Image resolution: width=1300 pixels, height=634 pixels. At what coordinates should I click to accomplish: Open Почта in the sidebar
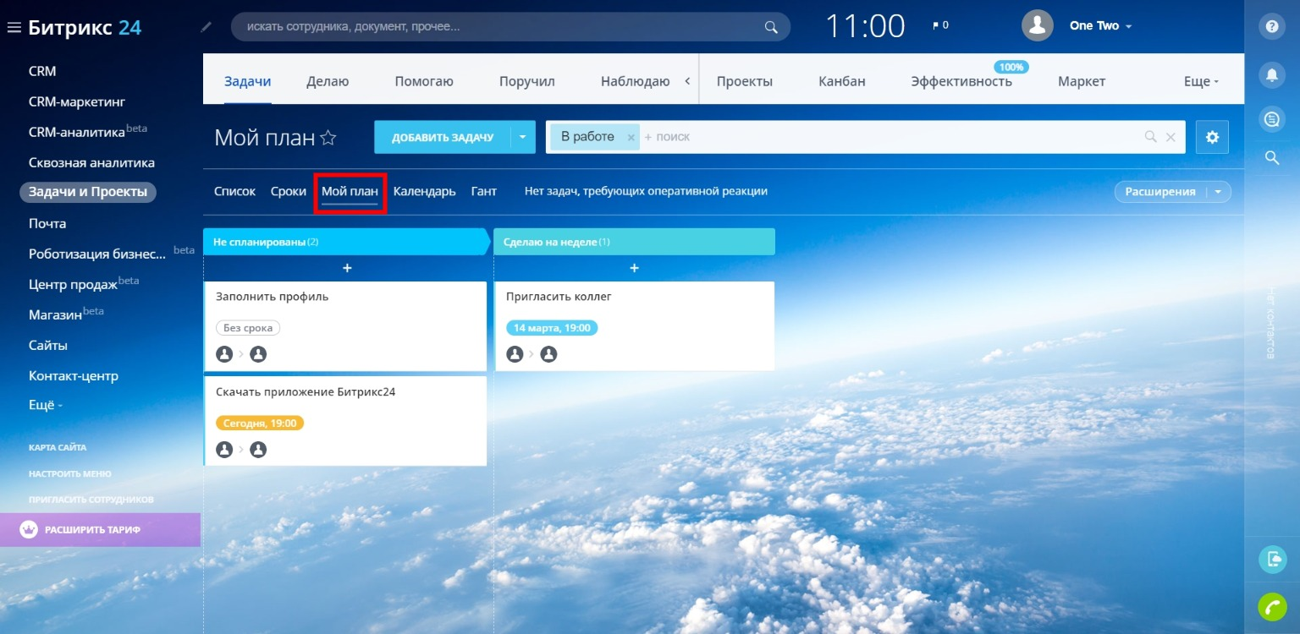[x=47, y=223]
